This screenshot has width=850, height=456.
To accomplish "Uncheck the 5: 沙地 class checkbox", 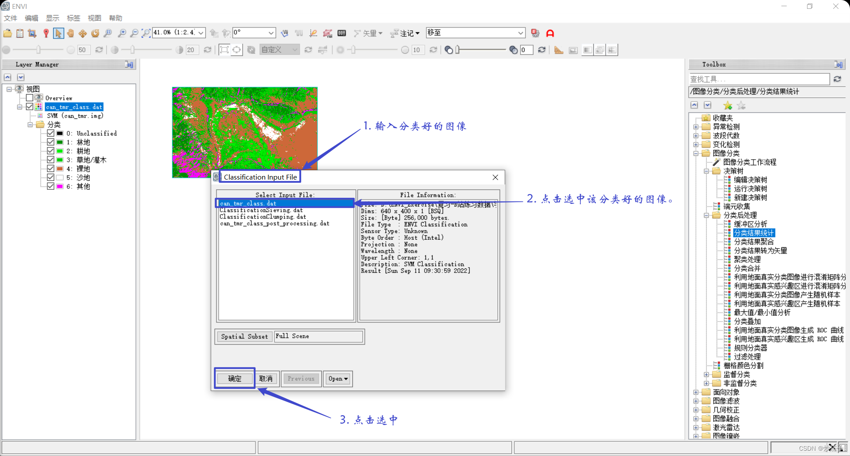I will [x=50, y=177].
